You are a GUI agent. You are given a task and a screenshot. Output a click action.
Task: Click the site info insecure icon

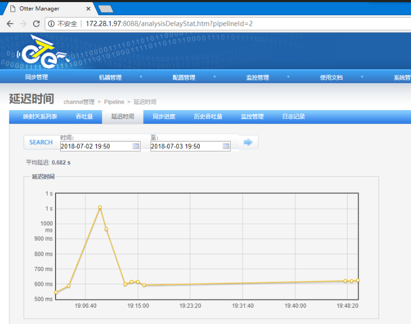[x=51, y=24]
